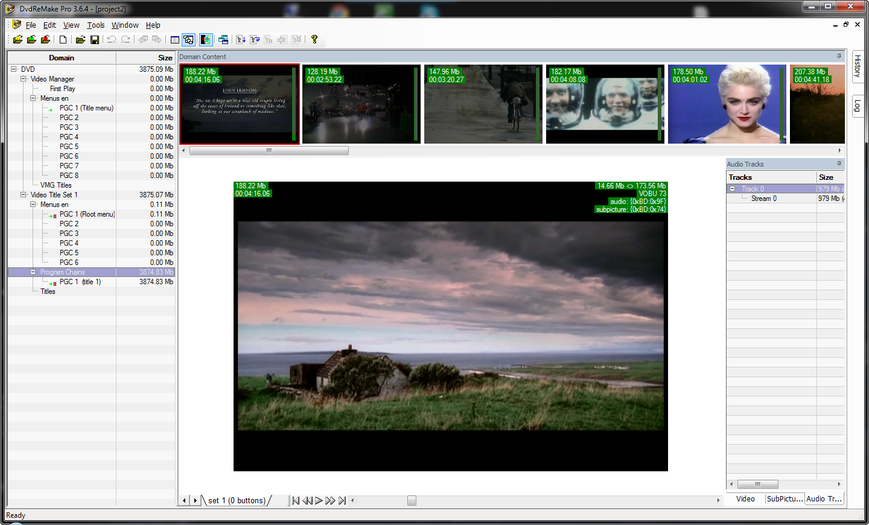869x525 pixels.
Task: Click the Domain column header
Action: (x=62, y=58)
